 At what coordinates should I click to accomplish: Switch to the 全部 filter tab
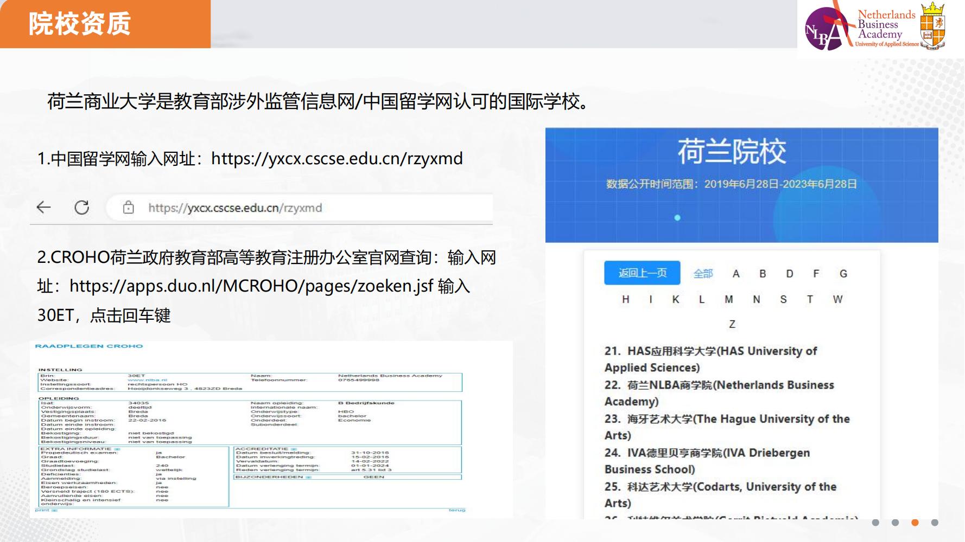(x=703, y=274)
